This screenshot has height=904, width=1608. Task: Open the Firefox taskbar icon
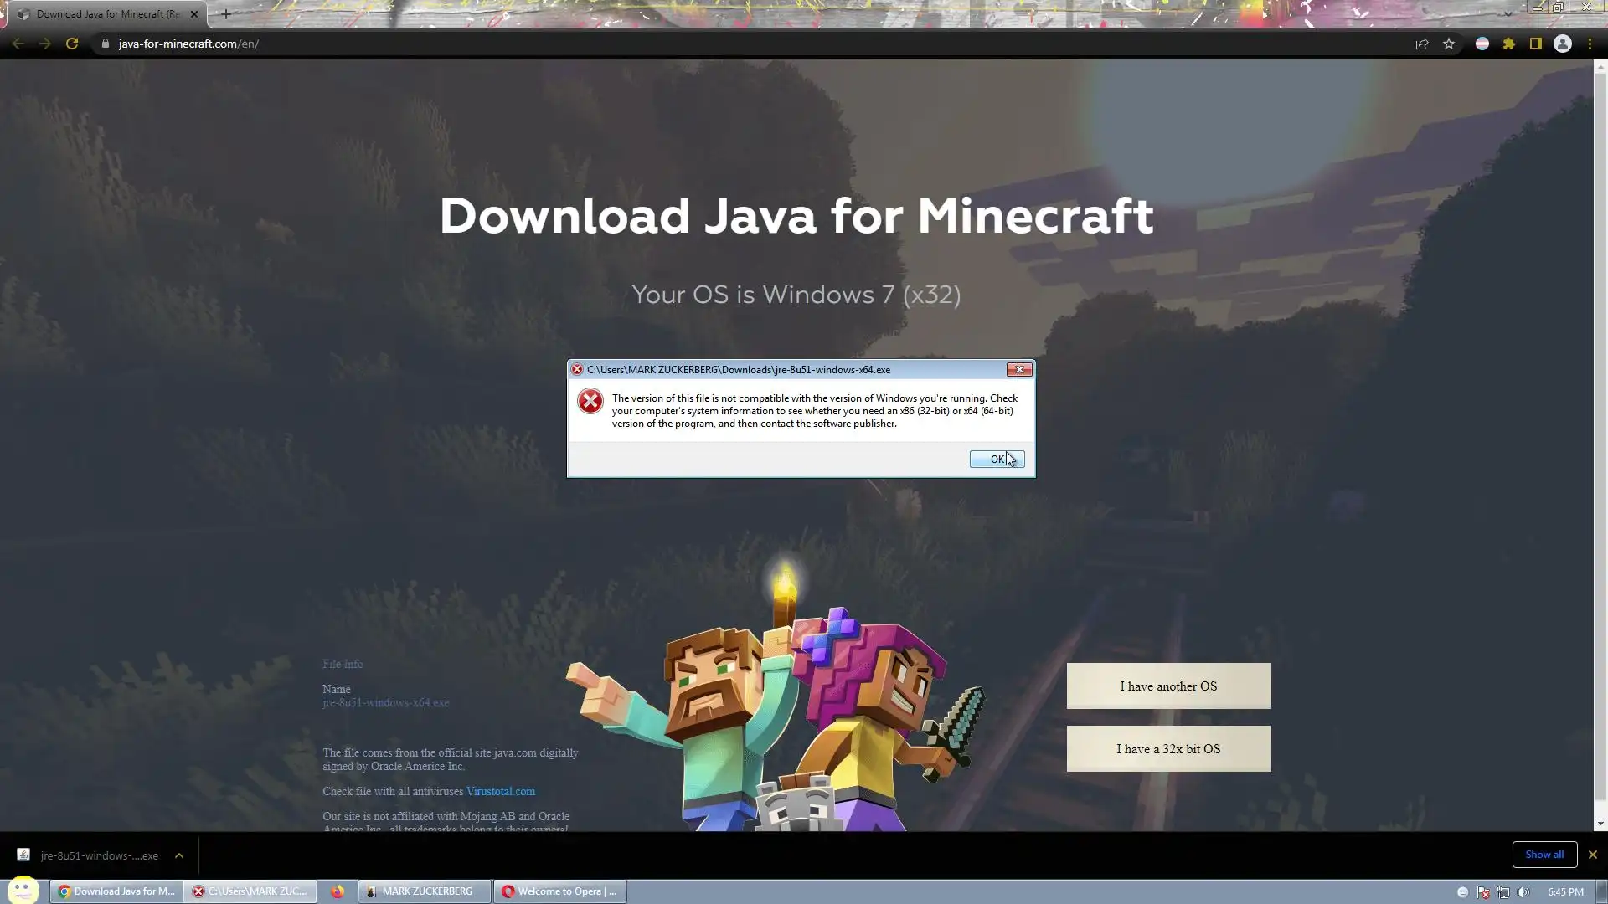[x=338, y=891]
